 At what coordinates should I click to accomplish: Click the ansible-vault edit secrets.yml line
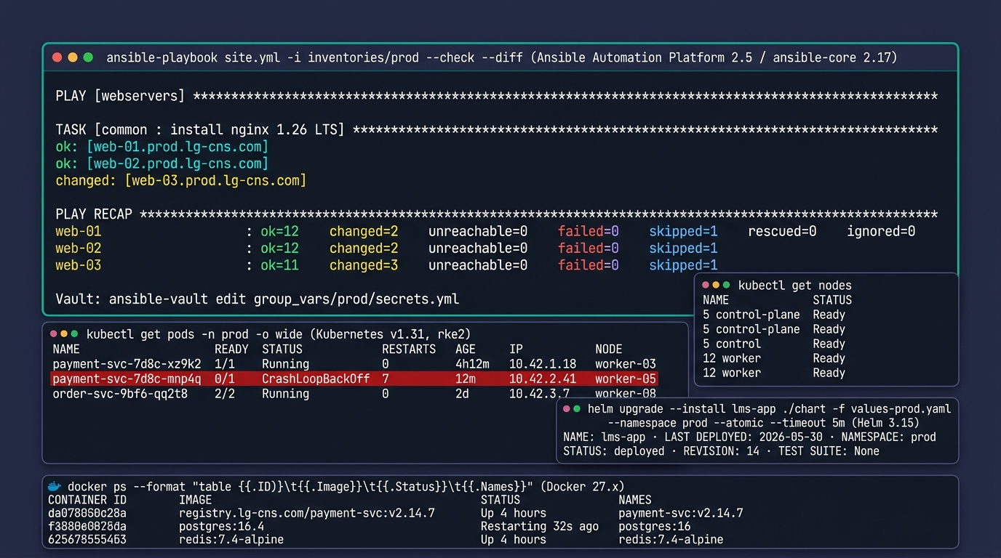(x=258, y=299)
